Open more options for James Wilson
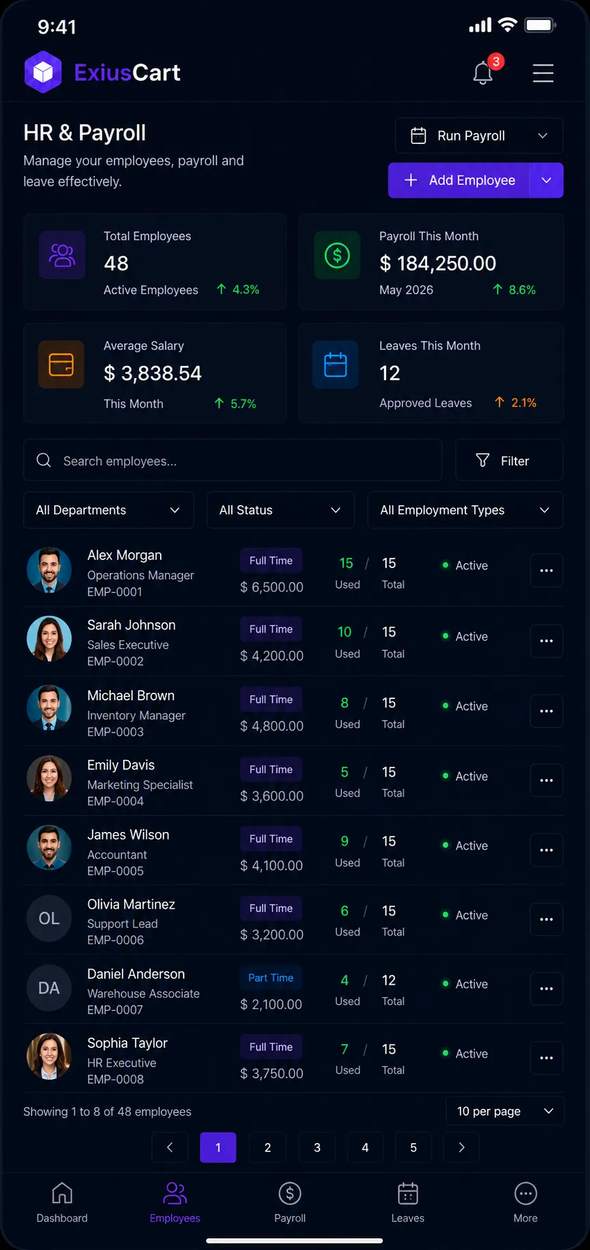Viewport: 590px width, 1250px height. pos(546,850)
